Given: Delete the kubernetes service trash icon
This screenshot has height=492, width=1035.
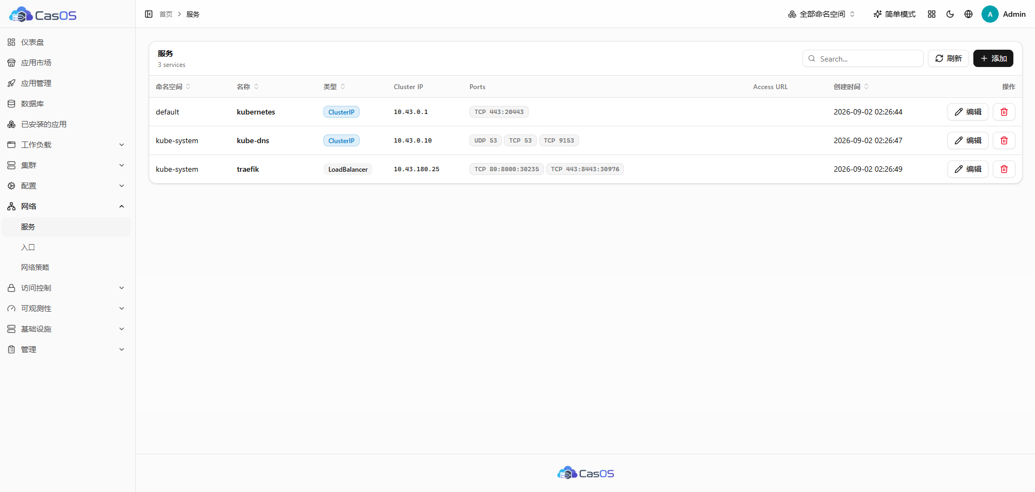Looking at the screenshot, I should pyautogui.click(x=1004, y=112).
